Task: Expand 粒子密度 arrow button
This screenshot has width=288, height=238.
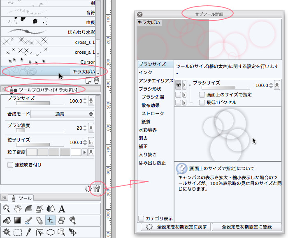Action: (84, 152)
